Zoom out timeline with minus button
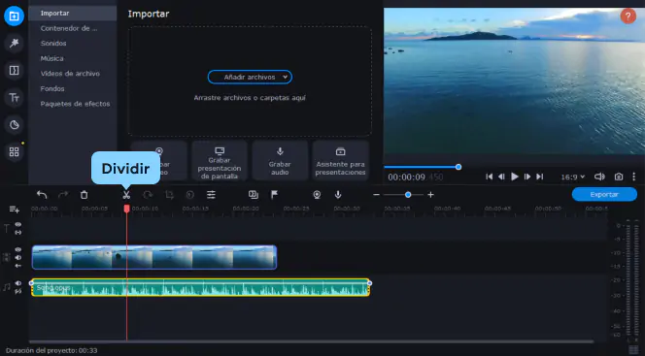Screen dimensions: 645x356 pyautogui.click(x=376, y=195)
